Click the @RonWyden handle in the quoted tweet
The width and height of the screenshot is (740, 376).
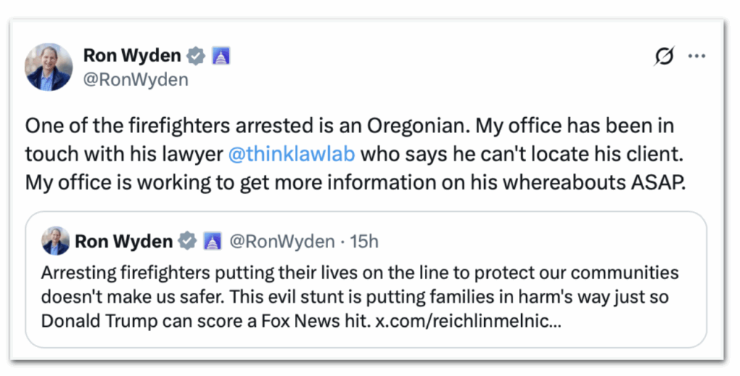click(282, 241)
